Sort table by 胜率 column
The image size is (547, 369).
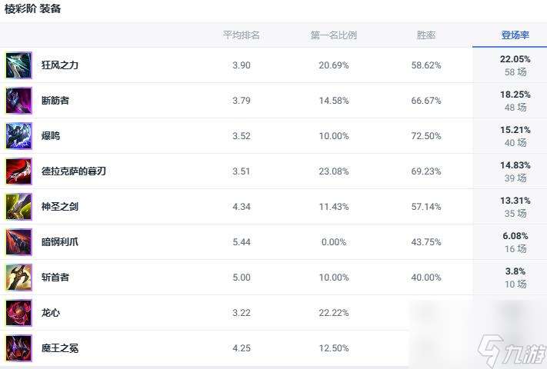point(425,35)
